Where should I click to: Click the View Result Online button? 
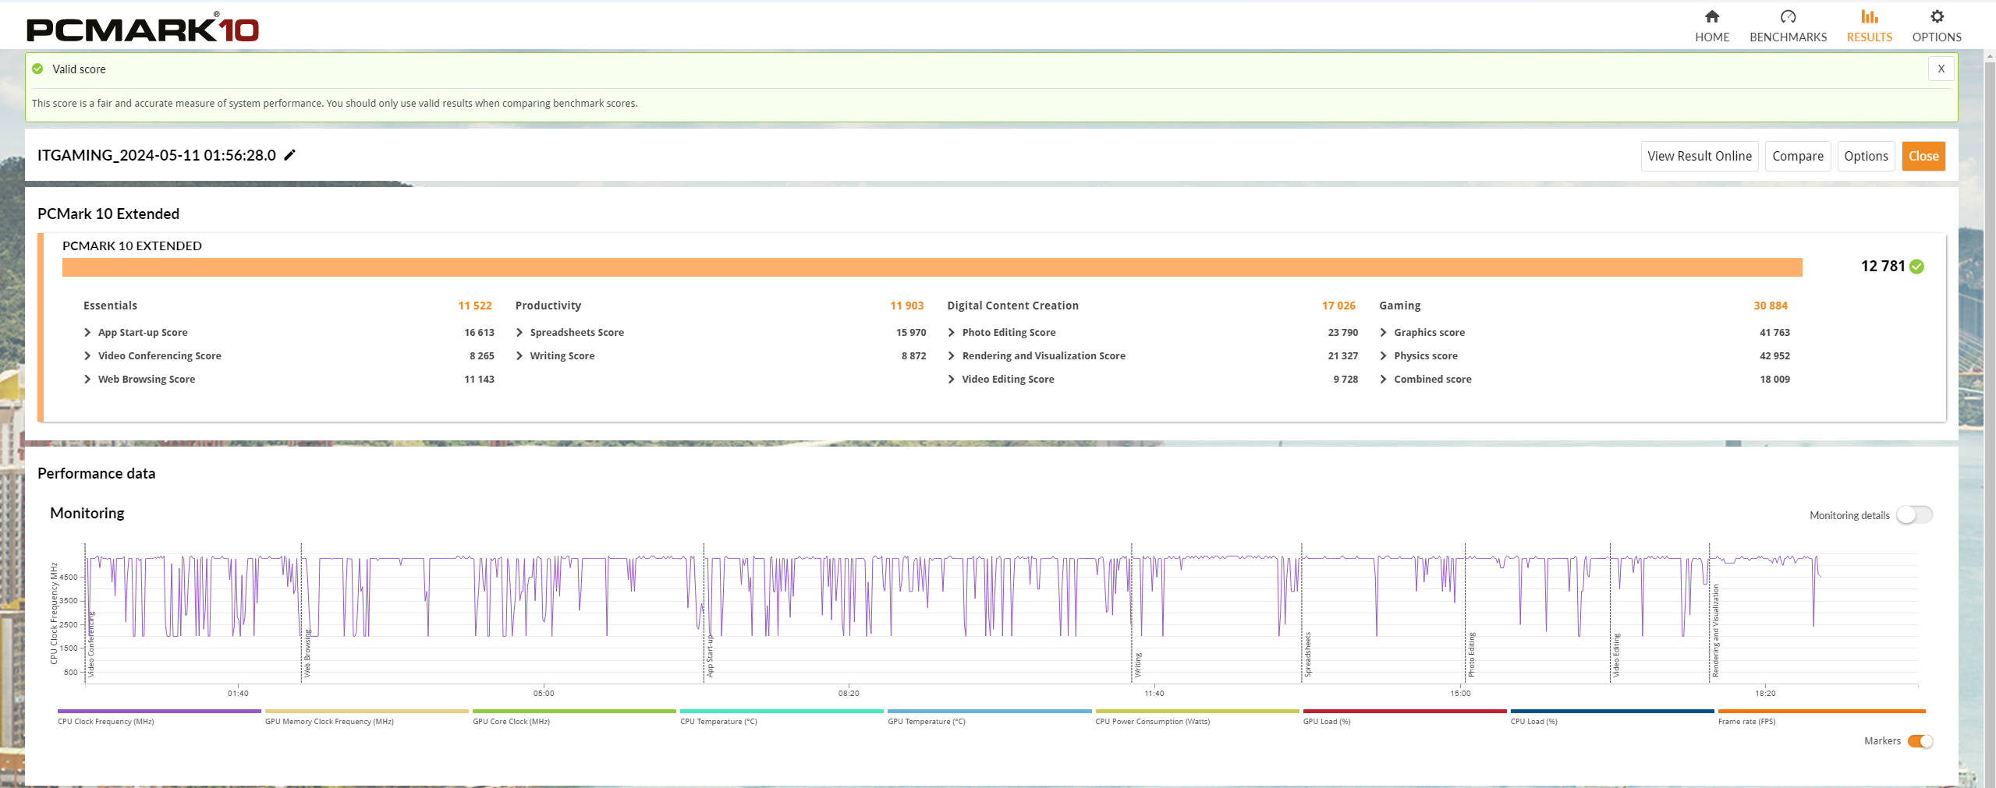coord(1699,156)
